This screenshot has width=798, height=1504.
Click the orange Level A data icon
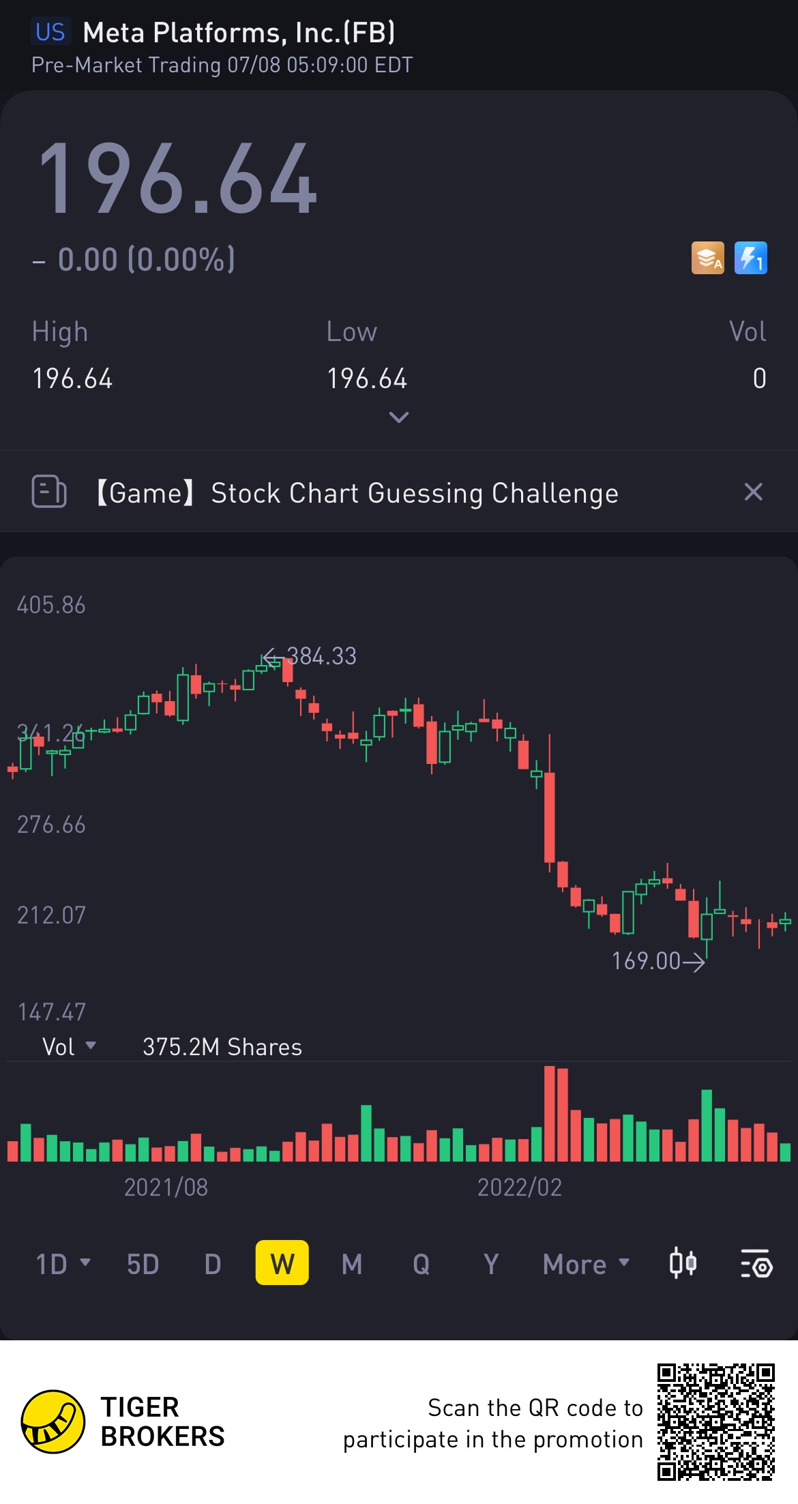(707, 258)
